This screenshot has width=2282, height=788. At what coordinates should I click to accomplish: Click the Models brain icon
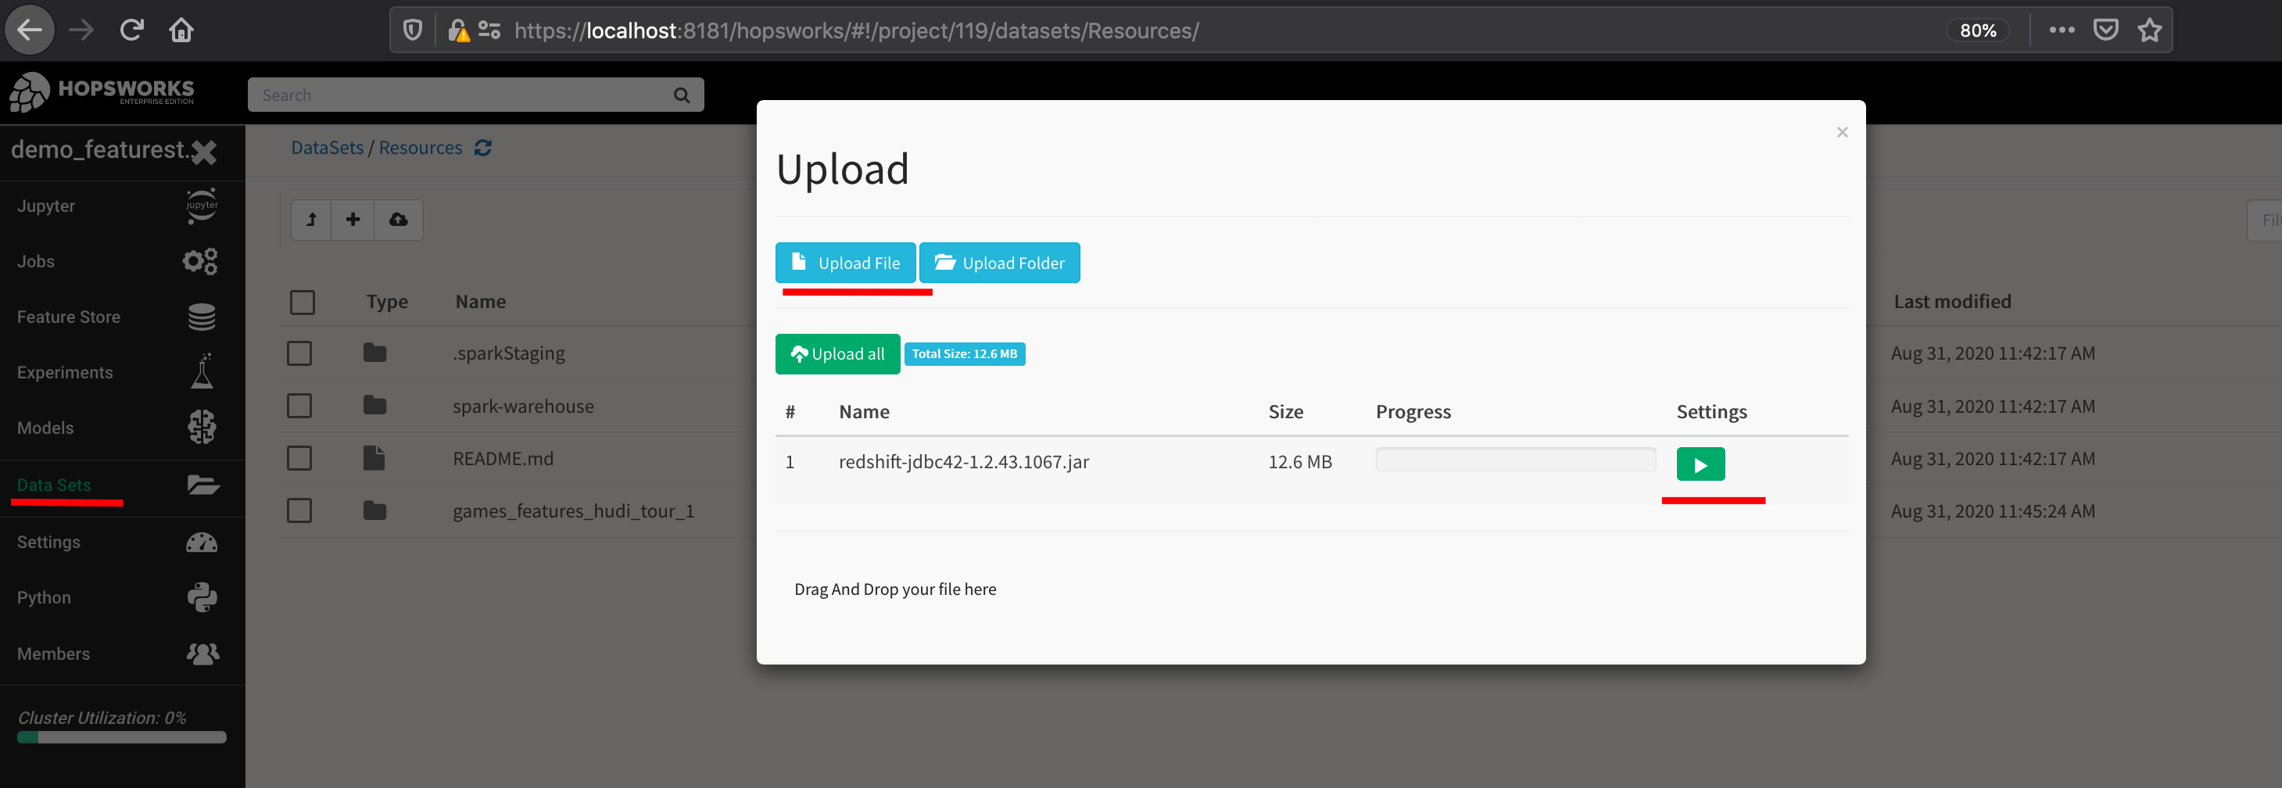(202, 427)
